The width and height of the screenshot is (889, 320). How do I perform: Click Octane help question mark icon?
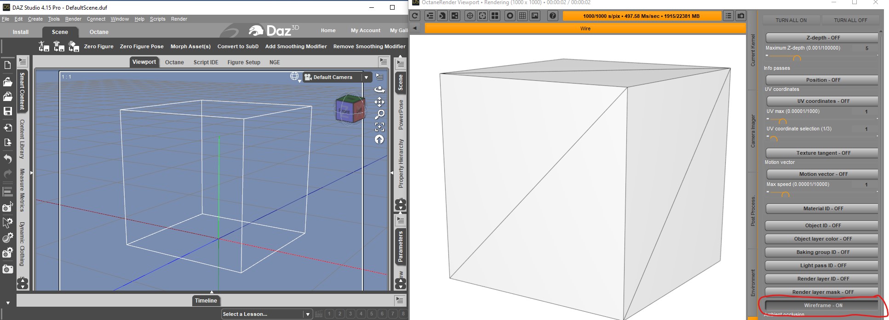(553, 16)
